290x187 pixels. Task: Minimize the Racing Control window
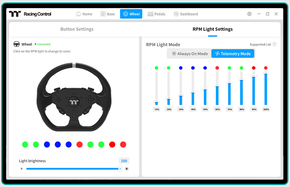pos(259,14)
